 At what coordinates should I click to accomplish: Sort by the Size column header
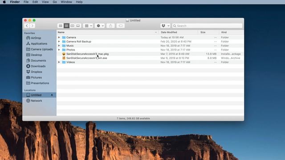coord(208,32)
